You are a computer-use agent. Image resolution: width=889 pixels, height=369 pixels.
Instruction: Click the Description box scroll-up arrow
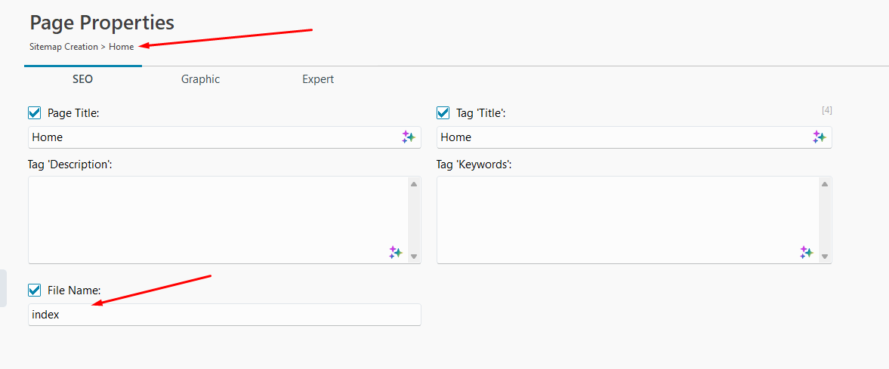(x=413, y=184)
